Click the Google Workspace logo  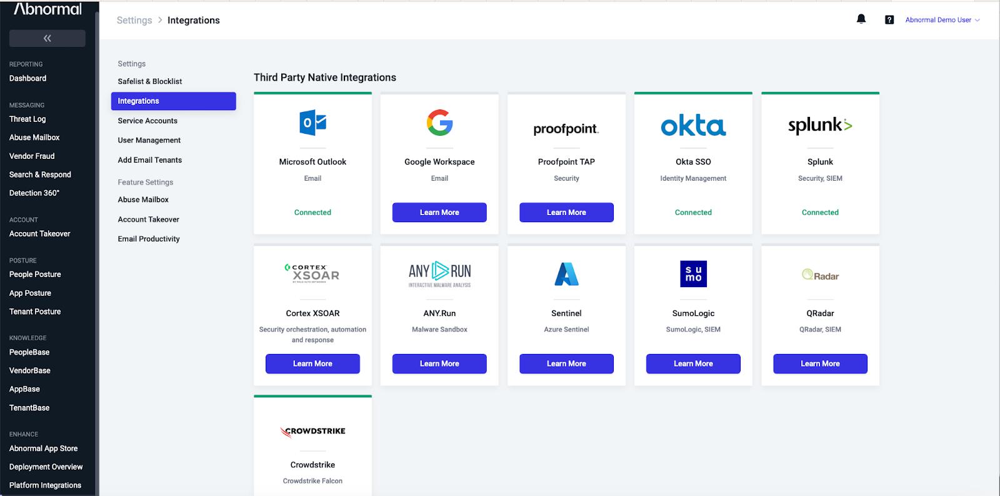click(x=439, y=123)
